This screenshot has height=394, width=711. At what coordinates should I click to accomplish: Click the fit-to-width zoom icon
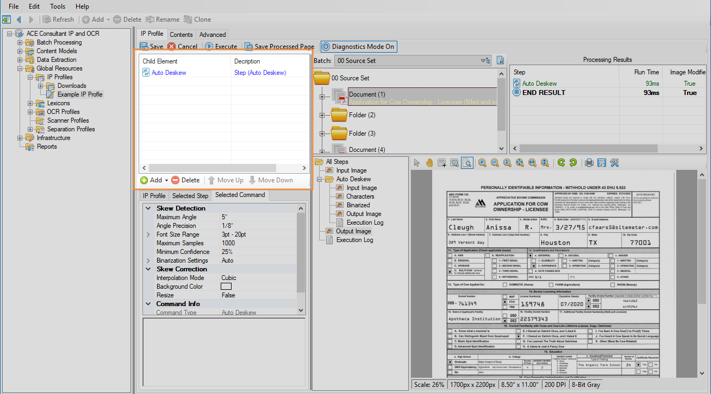532,162
